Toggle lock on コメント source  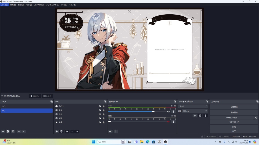pos(103,106)
